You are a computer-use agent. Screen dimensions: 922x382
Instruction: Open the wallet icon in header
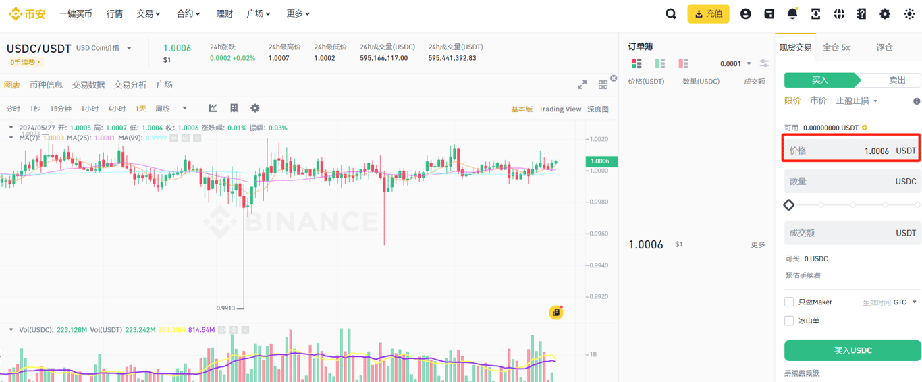tap(769, 13)
